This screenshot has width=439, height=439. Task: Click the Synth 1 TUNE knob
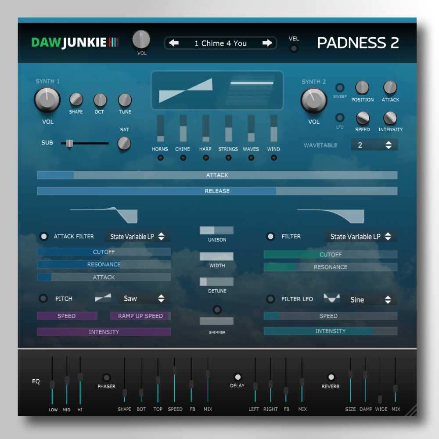tap(125, 100)
